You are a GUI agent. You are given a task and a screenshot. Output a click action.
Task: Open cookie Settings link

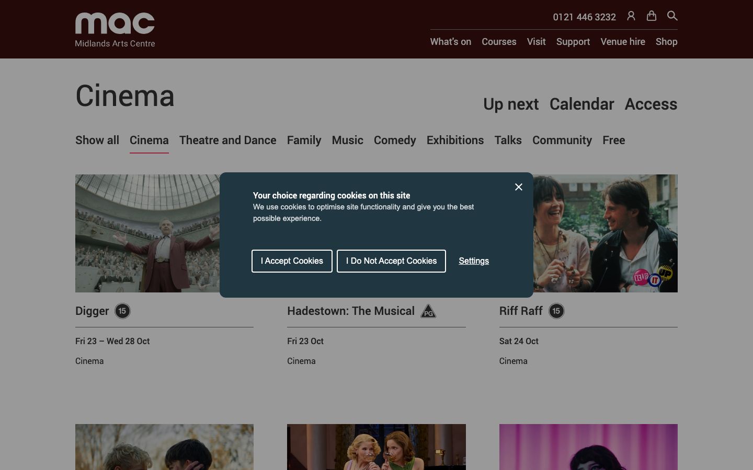coord(474,261)
